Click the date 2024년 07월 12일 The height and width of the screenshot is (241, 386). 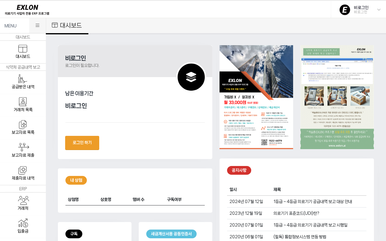tap(246, 202)
